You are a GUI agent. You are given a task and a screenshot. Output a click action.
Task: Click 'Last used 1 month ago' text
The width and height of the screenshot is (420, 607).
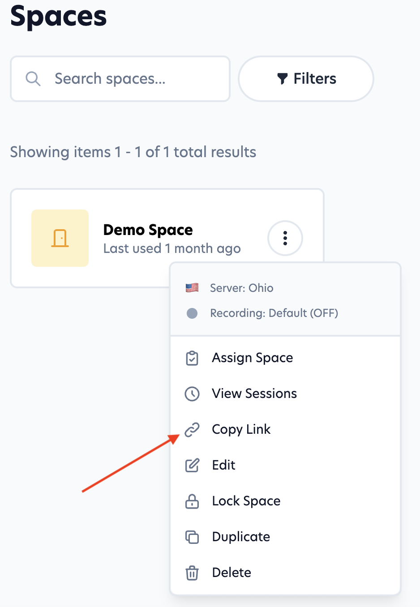(172, 248)
